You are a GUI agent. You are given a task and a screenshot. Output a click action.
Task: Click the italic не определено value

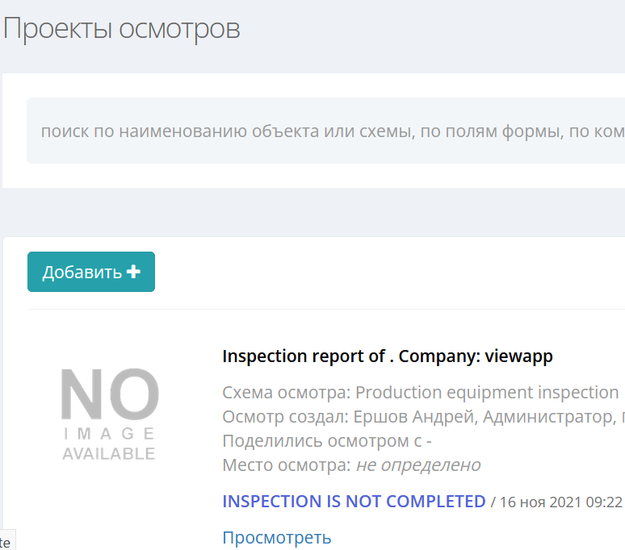(418, 465)
